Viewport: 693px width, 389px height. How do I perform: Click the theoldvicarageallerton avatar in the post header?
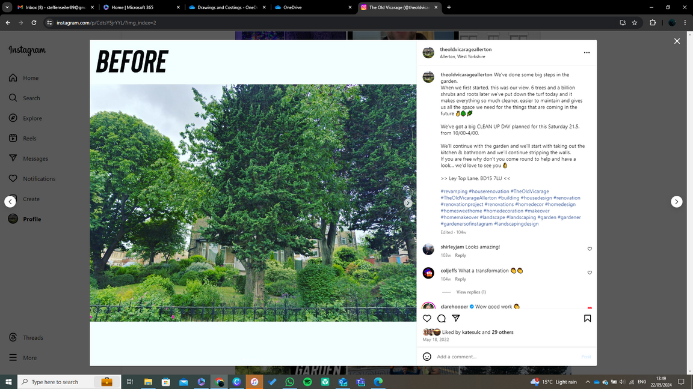pos(428,52)
